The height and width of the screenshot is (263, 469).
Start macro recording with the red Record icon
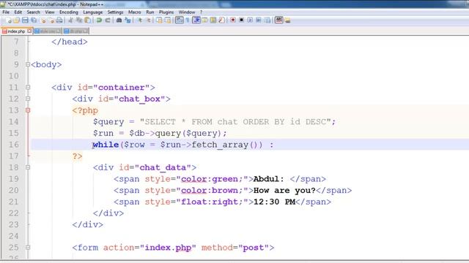232,20
